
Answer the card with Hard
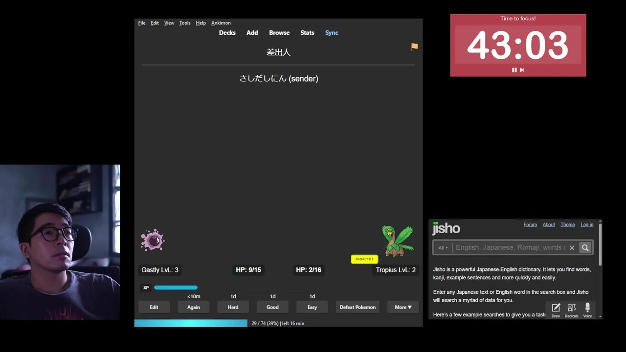233,307
